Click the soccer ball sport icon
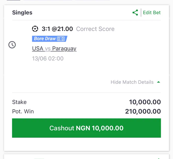This screenshot has width=173, height=159. pos(35,29)
